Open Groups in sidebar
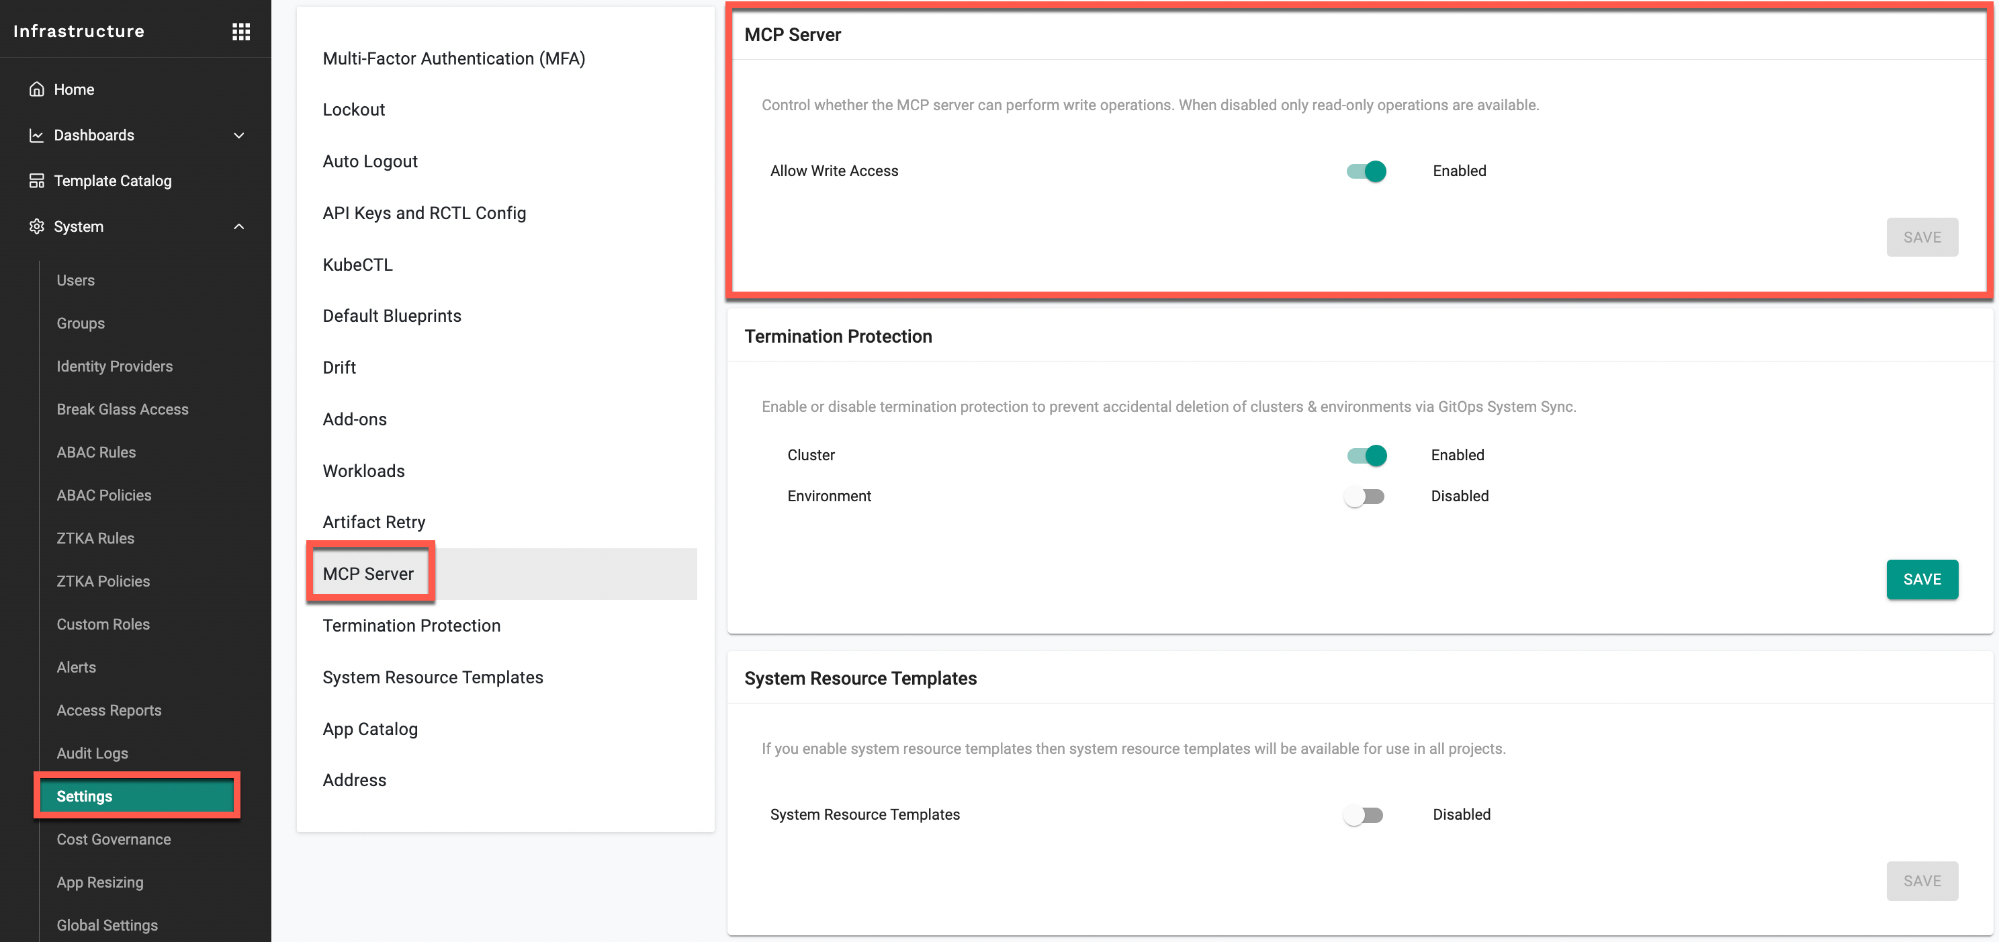 (81, 324)
